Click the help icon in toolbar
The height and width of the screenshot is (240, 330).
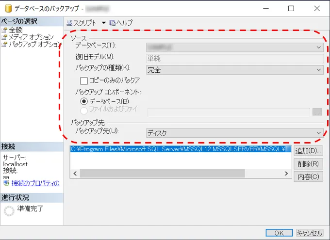113,23
